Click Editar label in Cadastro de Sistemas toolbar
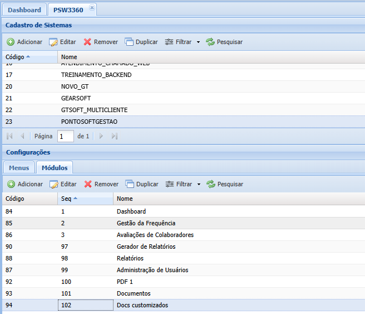Viewport: 365px width, 314px height. click(68, 42)
